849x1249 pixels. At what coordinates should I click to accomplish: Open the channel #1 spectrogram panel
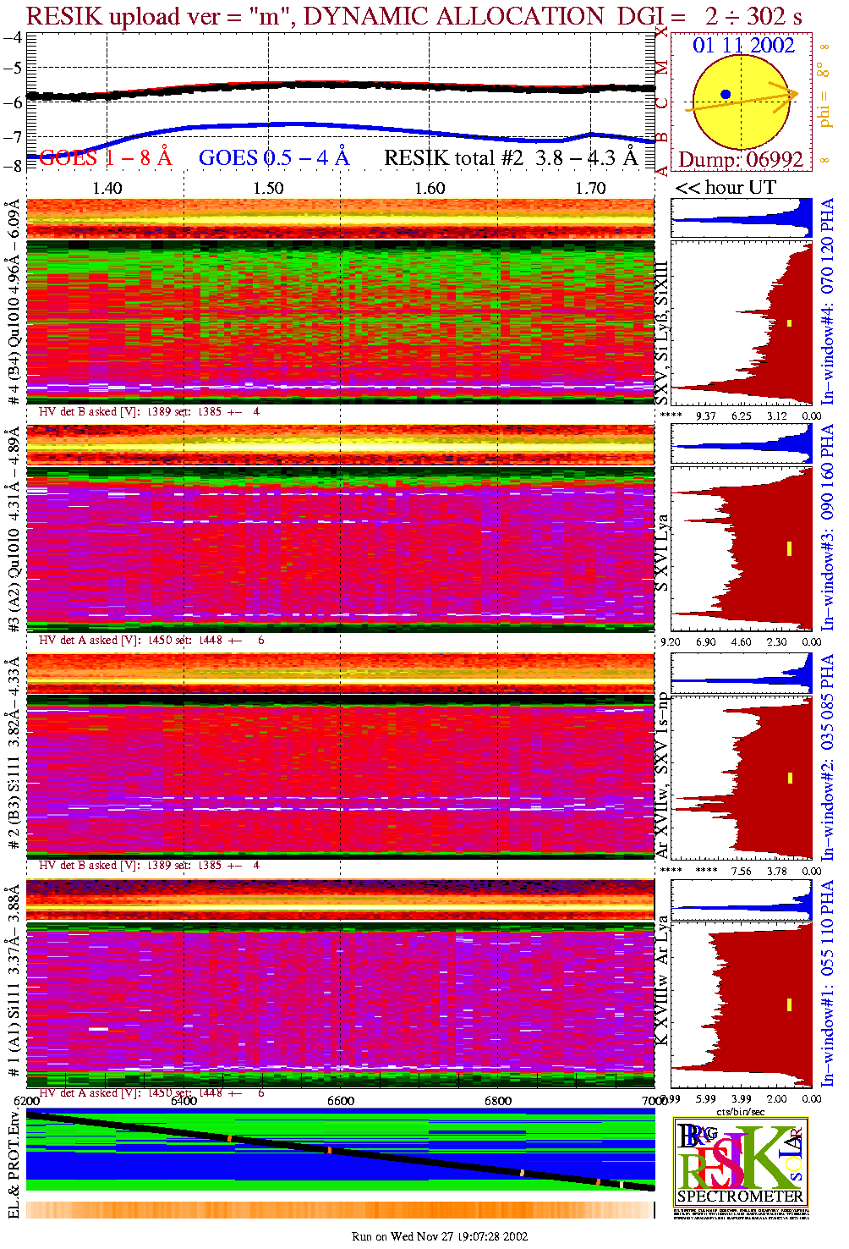(341, 1004)
